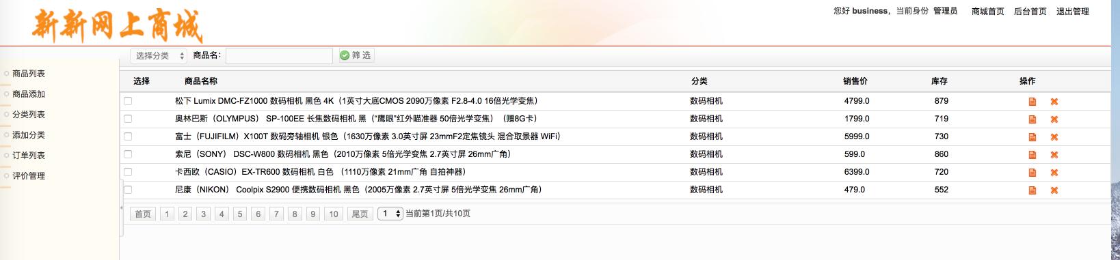Click the 尾页 last page button

coord(360,214)
